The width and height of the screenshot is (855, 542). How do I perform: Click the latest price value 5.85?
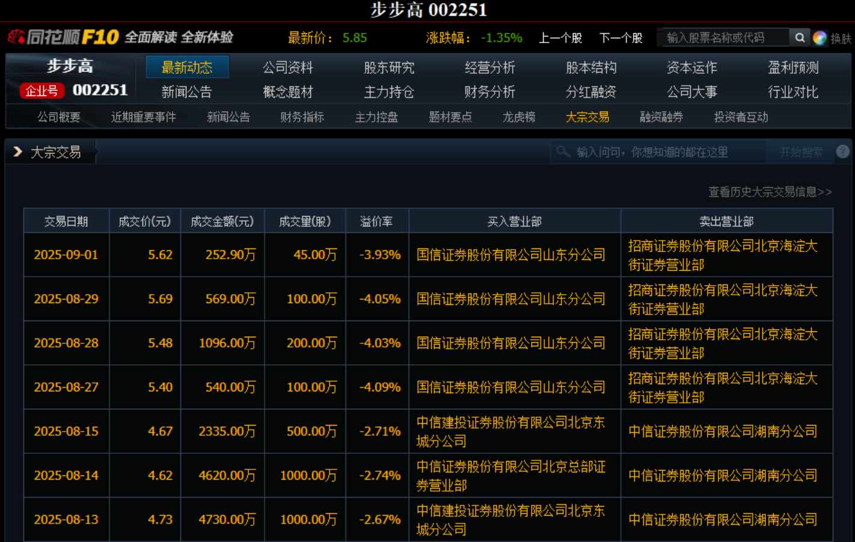click(x=355, y=38)
